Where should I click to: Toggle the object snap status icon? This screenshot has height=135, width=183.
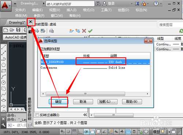coord(92,132)
